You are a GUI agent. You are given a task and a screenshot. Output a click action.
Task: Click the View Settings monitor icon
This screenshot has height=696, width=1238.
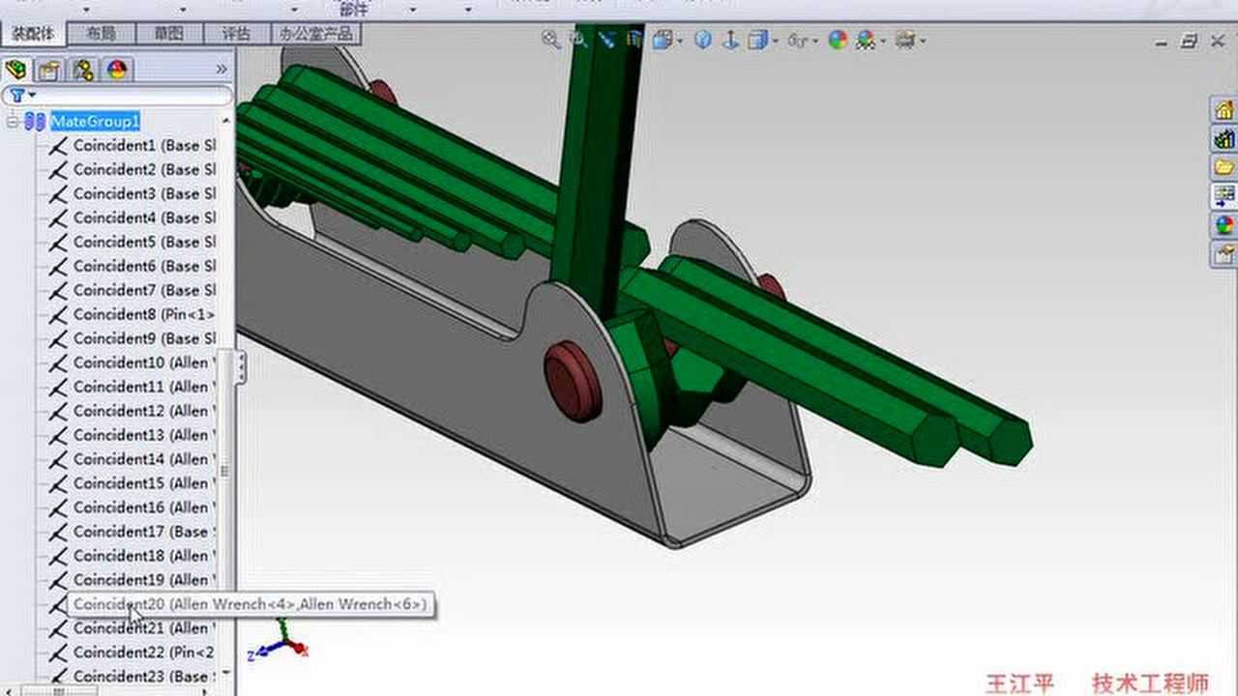(x=905, y=40)
